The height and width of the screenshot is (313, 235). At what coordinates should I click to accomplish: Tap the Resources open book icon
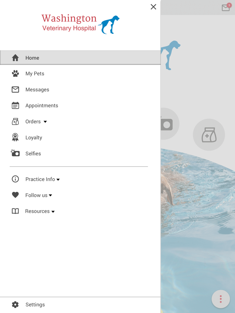click(x=15, y=211)
